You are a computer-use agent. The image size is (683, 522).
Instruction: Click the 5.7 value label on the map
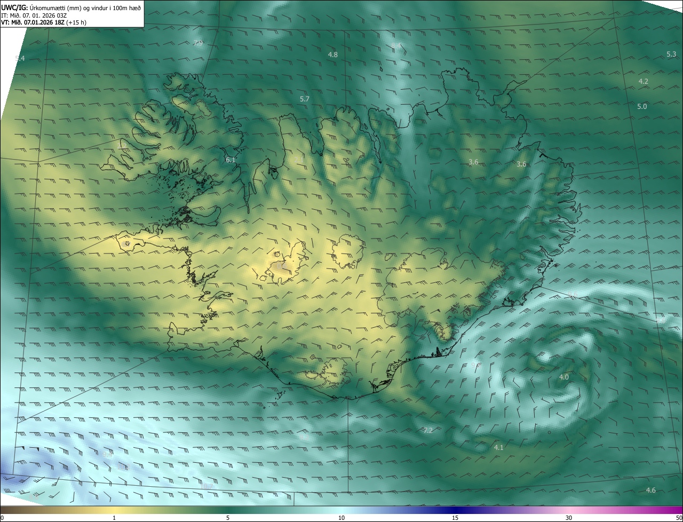[305, 99]
